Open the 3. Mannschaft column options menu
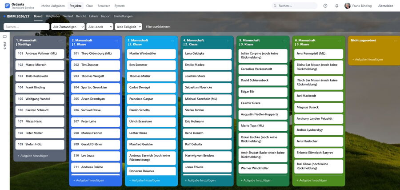Viewport: 400px width, 190px height. click(172, 40)
